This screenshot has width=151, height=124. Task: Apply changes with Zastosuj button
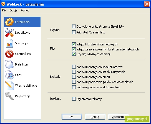tap(118, 117)
